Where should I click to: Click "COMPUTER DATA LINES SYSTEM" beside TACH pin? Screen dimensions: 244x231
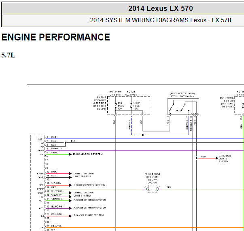click(x=84, y=194)
